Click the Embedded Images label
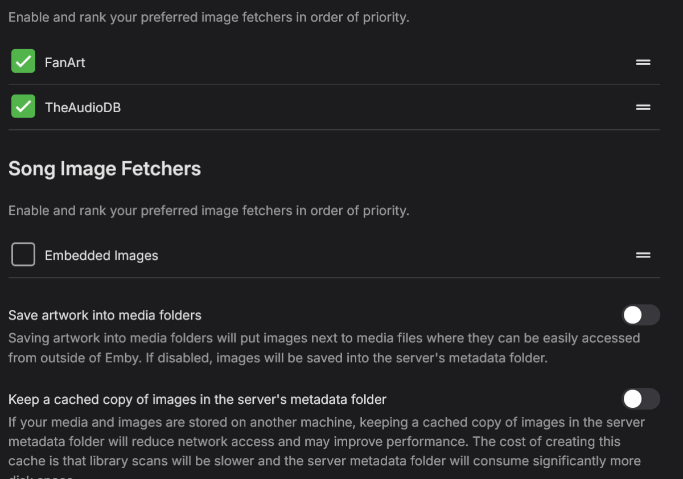The height and width of the screenshot is (479, 683). coord(101,256)
